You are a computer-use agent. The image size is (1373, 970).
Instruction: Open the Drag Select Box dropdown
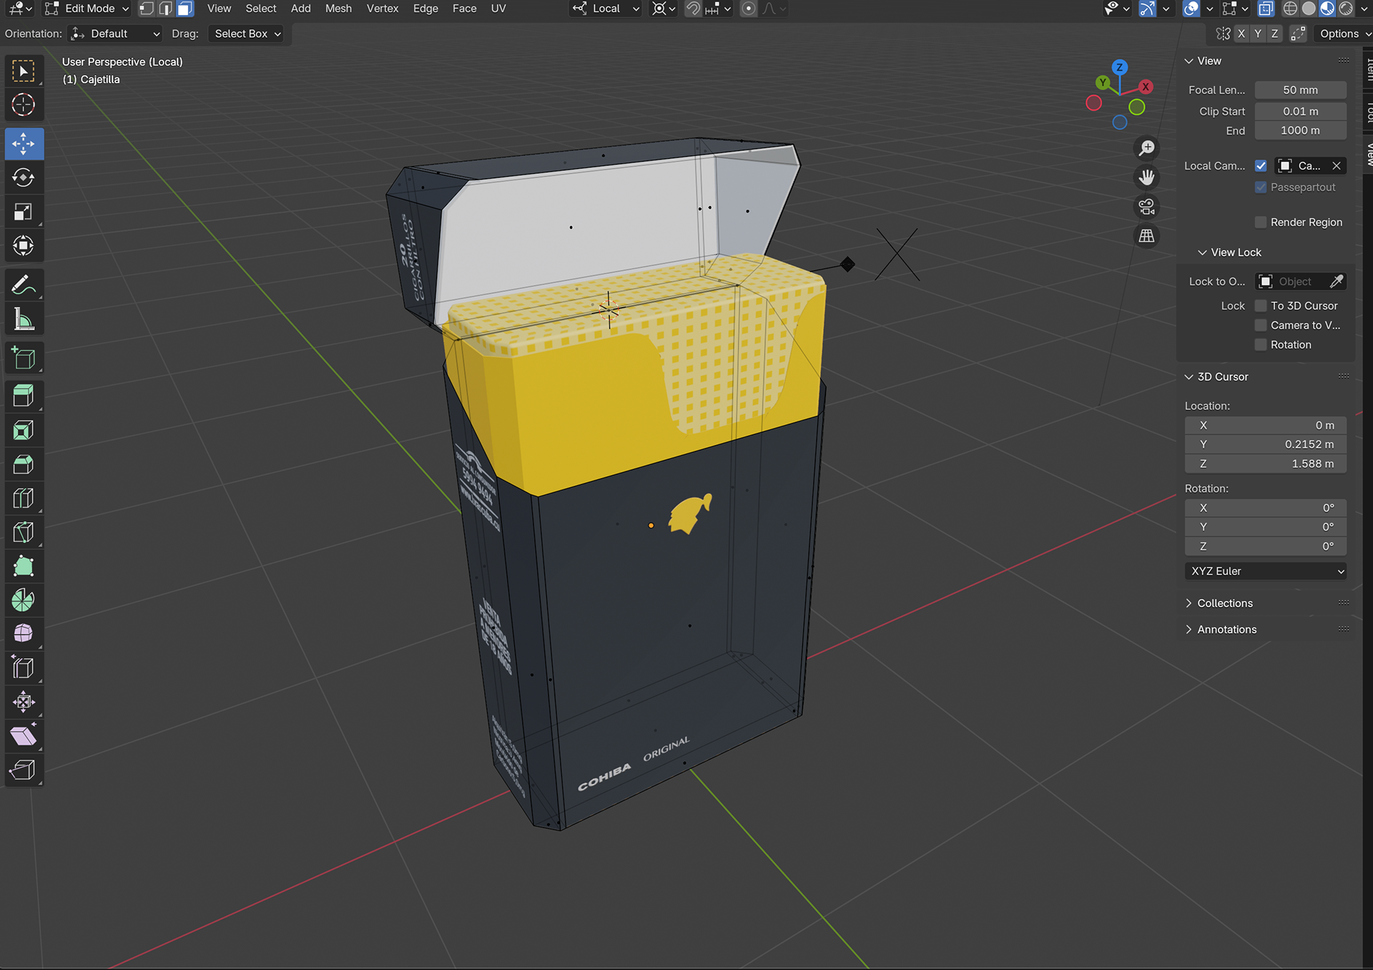click(x=247, y=34)
